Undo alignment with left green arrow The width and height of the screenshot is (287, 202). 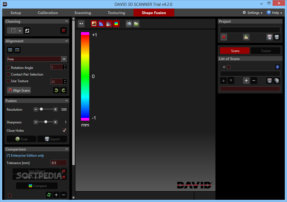(56, 90)
